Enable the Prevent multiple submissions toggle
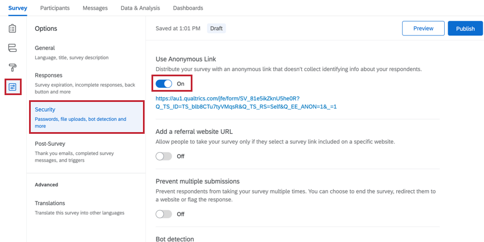The image size is (484, 242). point(164,214)
